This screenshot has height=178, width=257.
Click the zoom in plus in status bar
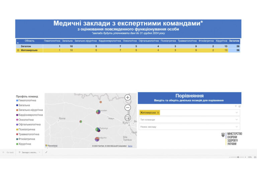(x=245, y=157)
